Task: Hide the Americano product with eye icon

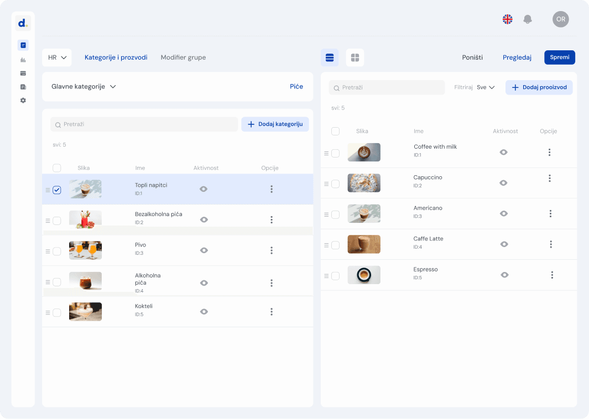Action: pyautogui.click(x=503, y=213)
